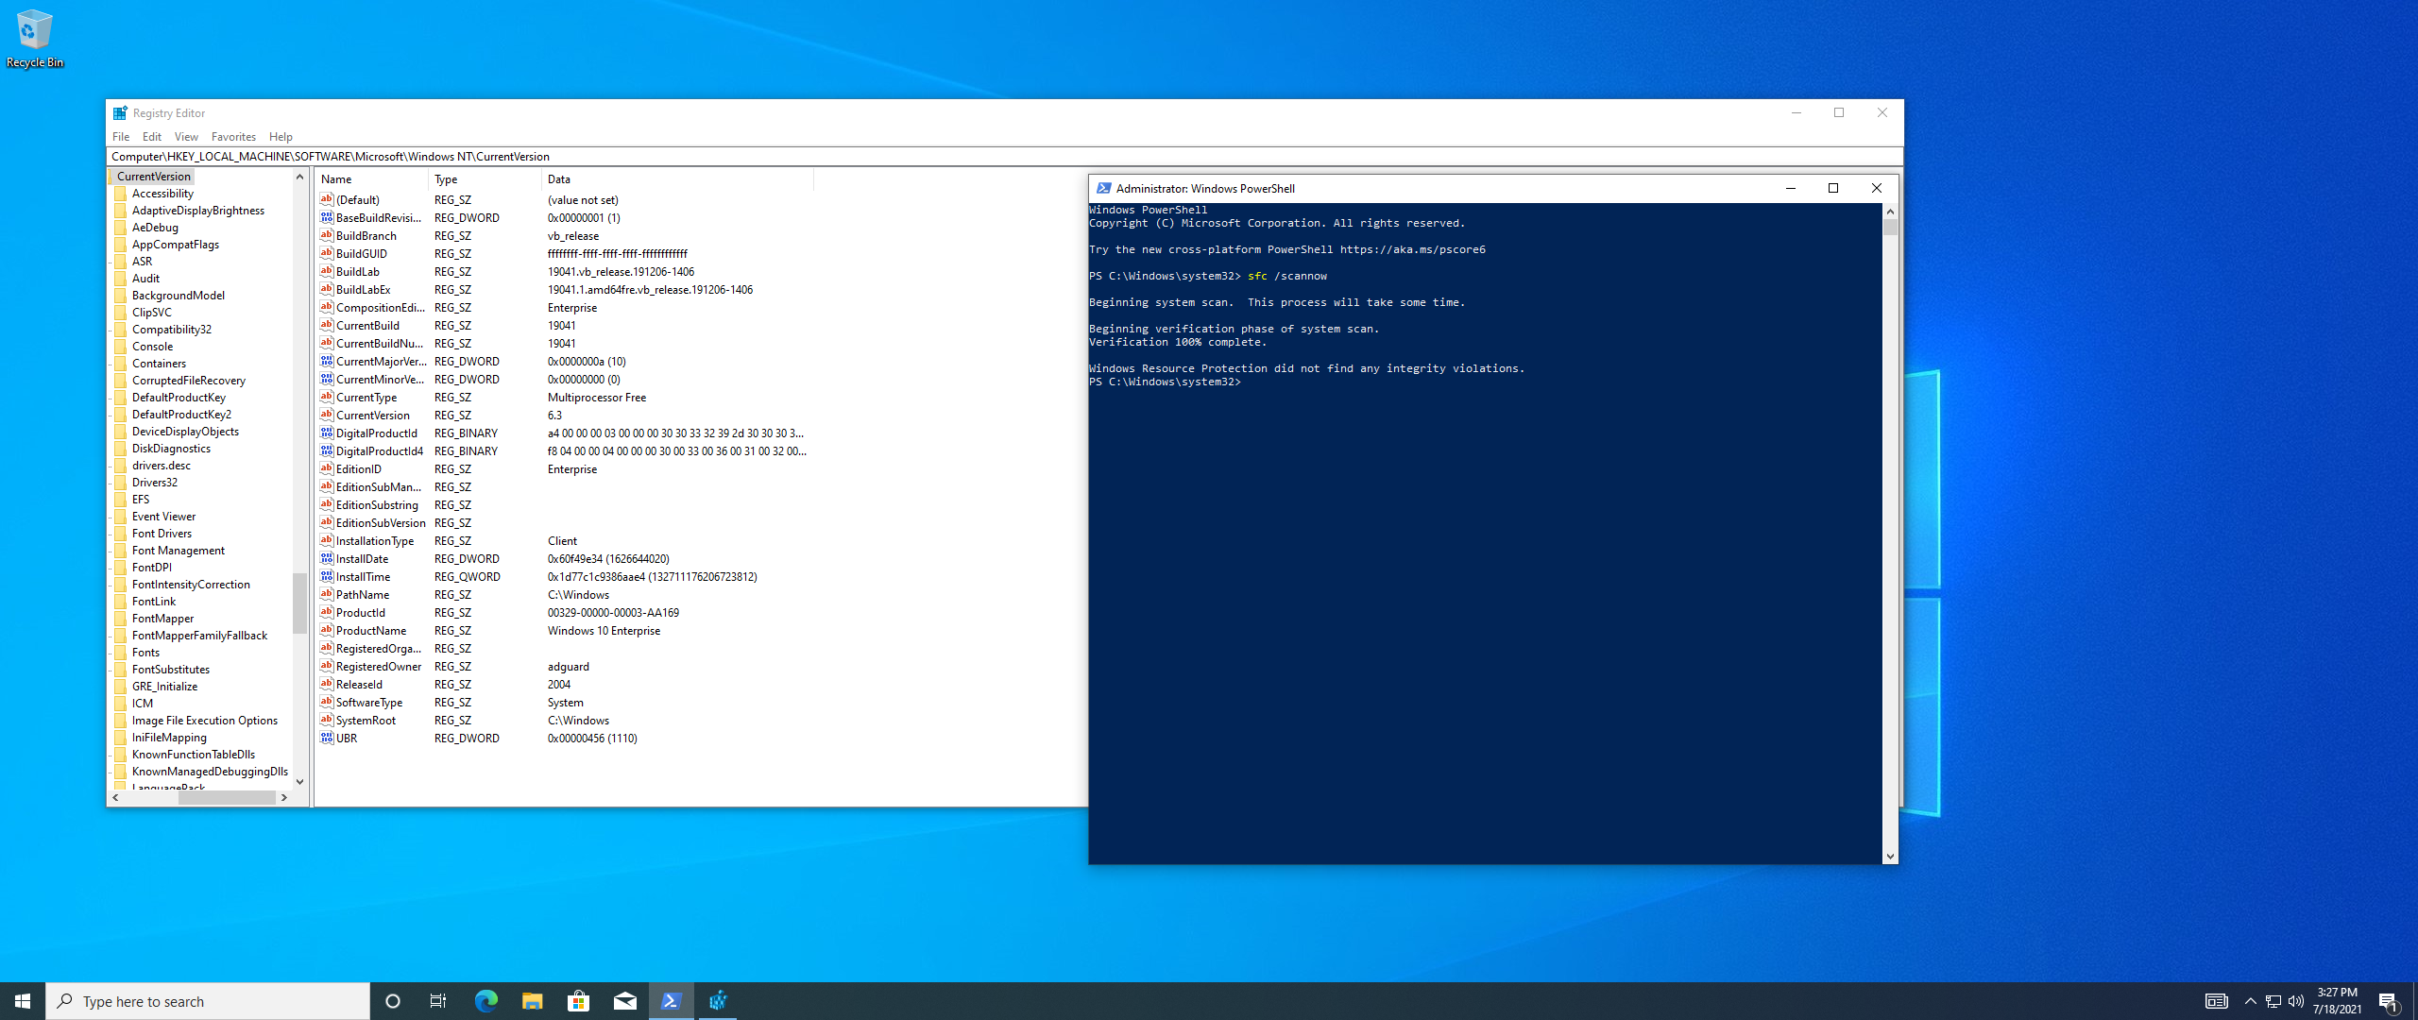
Task: Click the Registry Editor title bar icon
Action: coord(120,113)
